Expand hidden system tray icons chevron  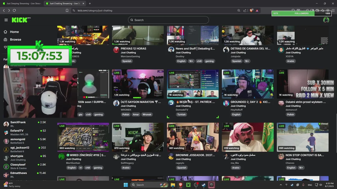point(281,185)
